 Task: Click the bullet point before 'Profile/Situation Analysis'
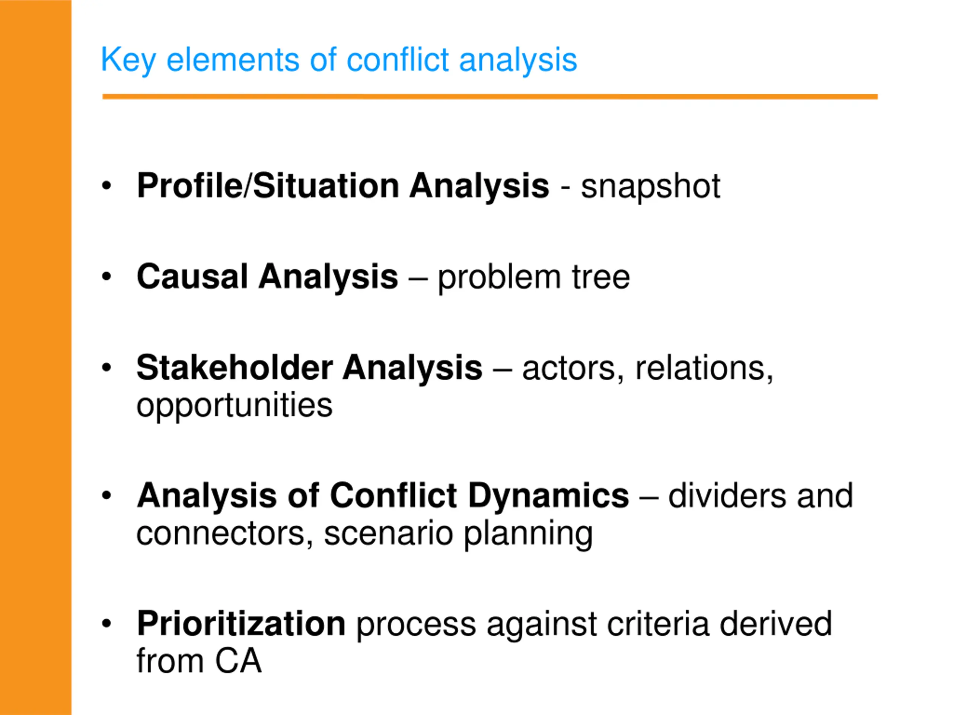tap(106, 186)
